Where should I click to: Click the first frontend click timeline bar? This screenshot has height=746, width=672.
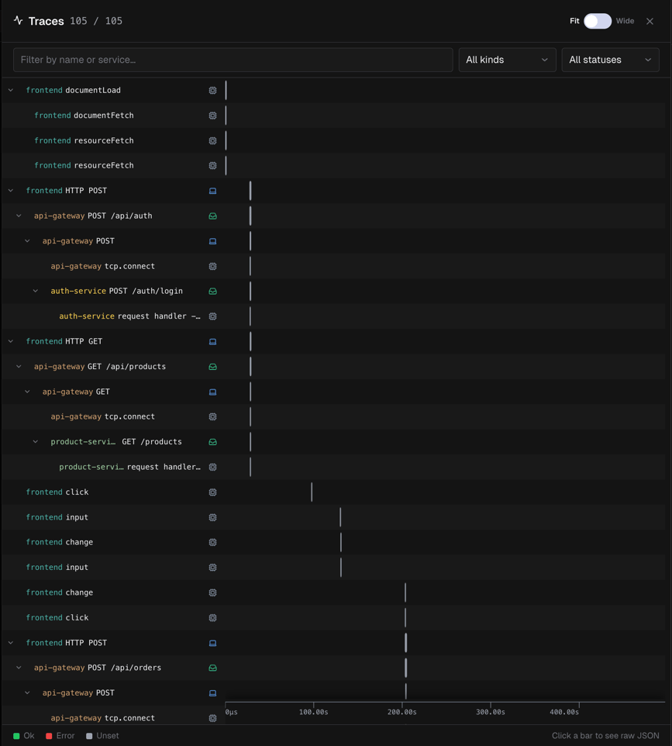tap(312, 492)
